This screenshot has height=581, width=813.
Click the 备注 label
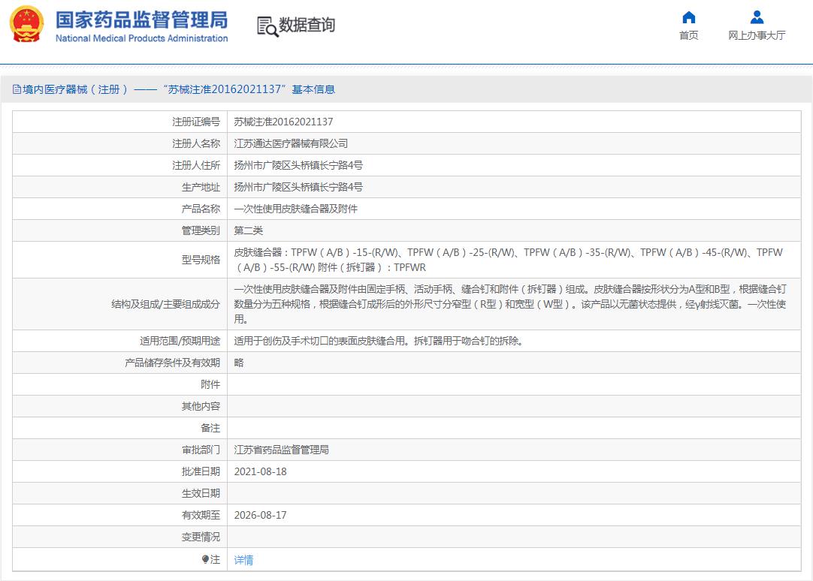210,428
